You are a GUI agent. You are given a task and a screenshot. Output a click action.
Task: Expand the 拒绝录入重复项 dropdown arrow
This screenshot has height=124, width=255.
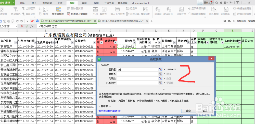[x=89, y=14]
